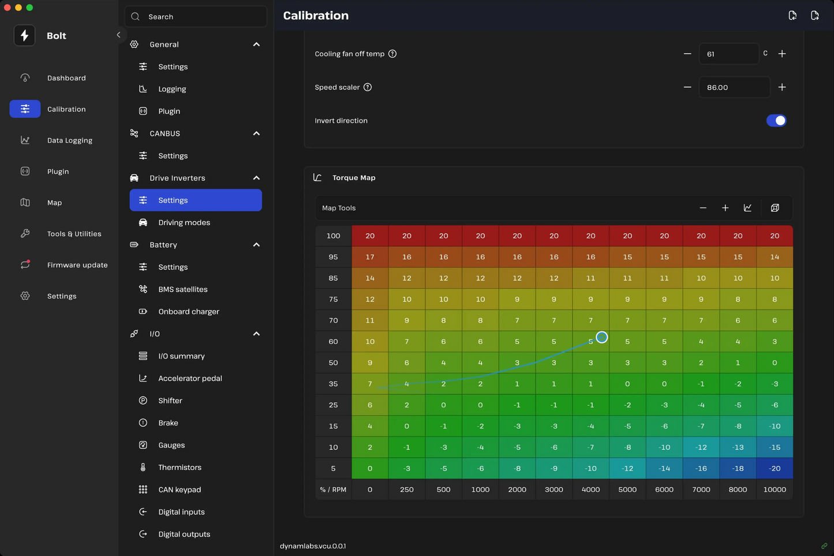The height and width of the screenshot is (556, 834).
Task: Collapse the CANBUS section
Action: click(x=256, y=133)
